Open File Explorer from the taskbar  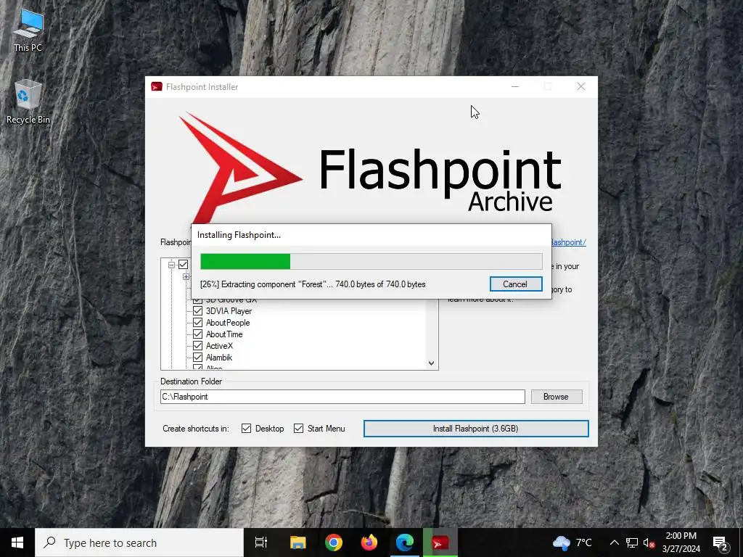298,542
